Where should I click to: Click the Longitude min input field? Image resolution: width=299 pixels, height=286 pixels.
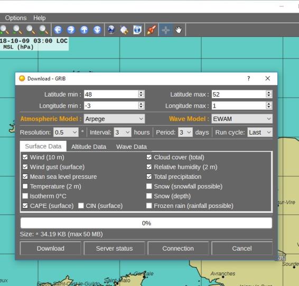coord(111,106)
